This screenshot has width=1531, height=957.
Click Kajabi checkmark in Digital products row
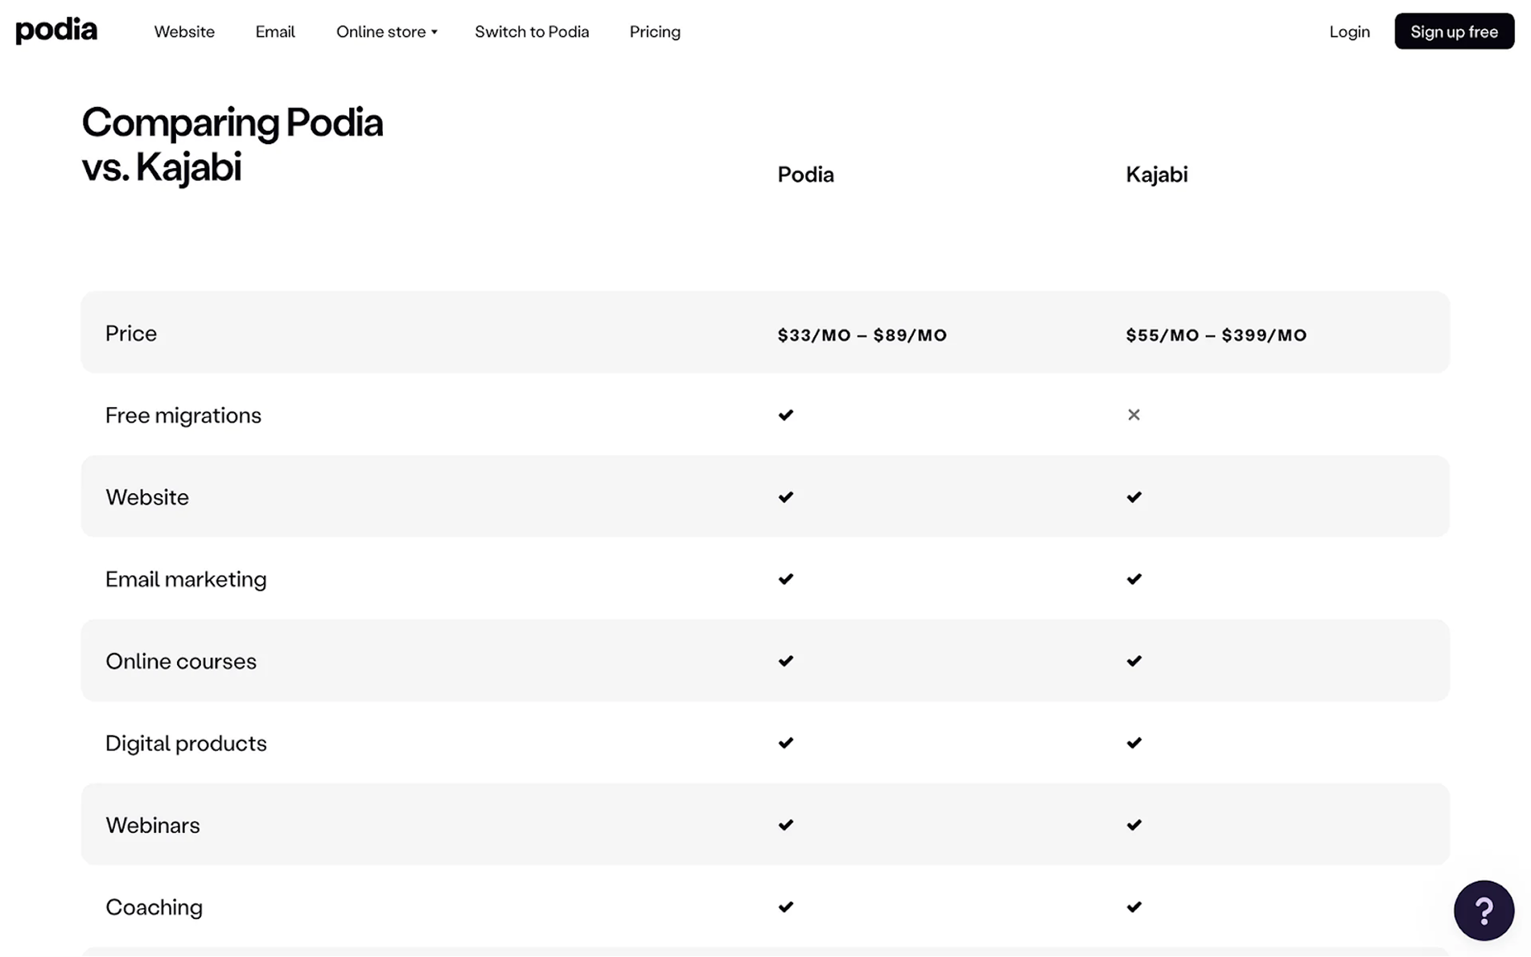click(1134, 743)
